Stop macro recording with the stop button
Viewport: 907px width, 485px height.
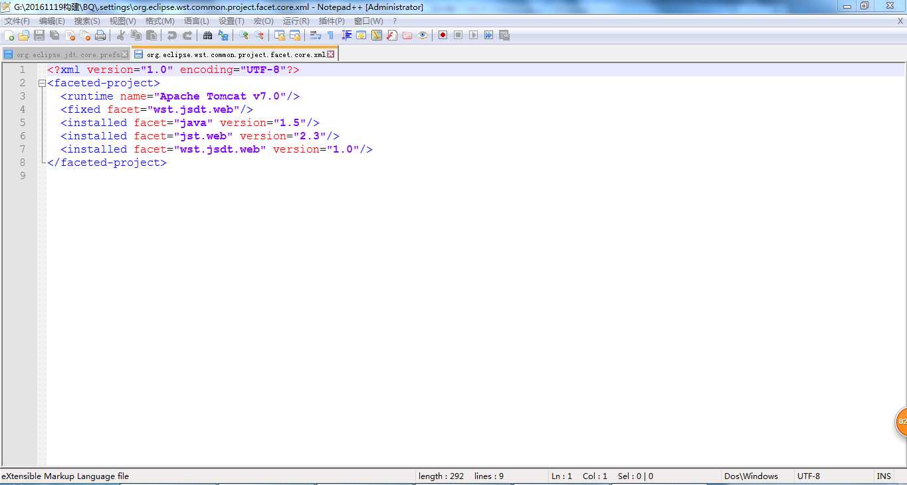[x=458, y=35]
